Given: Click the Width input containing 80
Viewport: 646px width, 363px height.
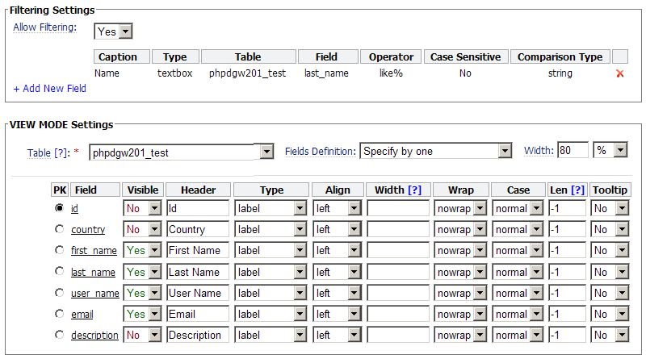Looking at the screenshot, I should (x=573, y=150).
